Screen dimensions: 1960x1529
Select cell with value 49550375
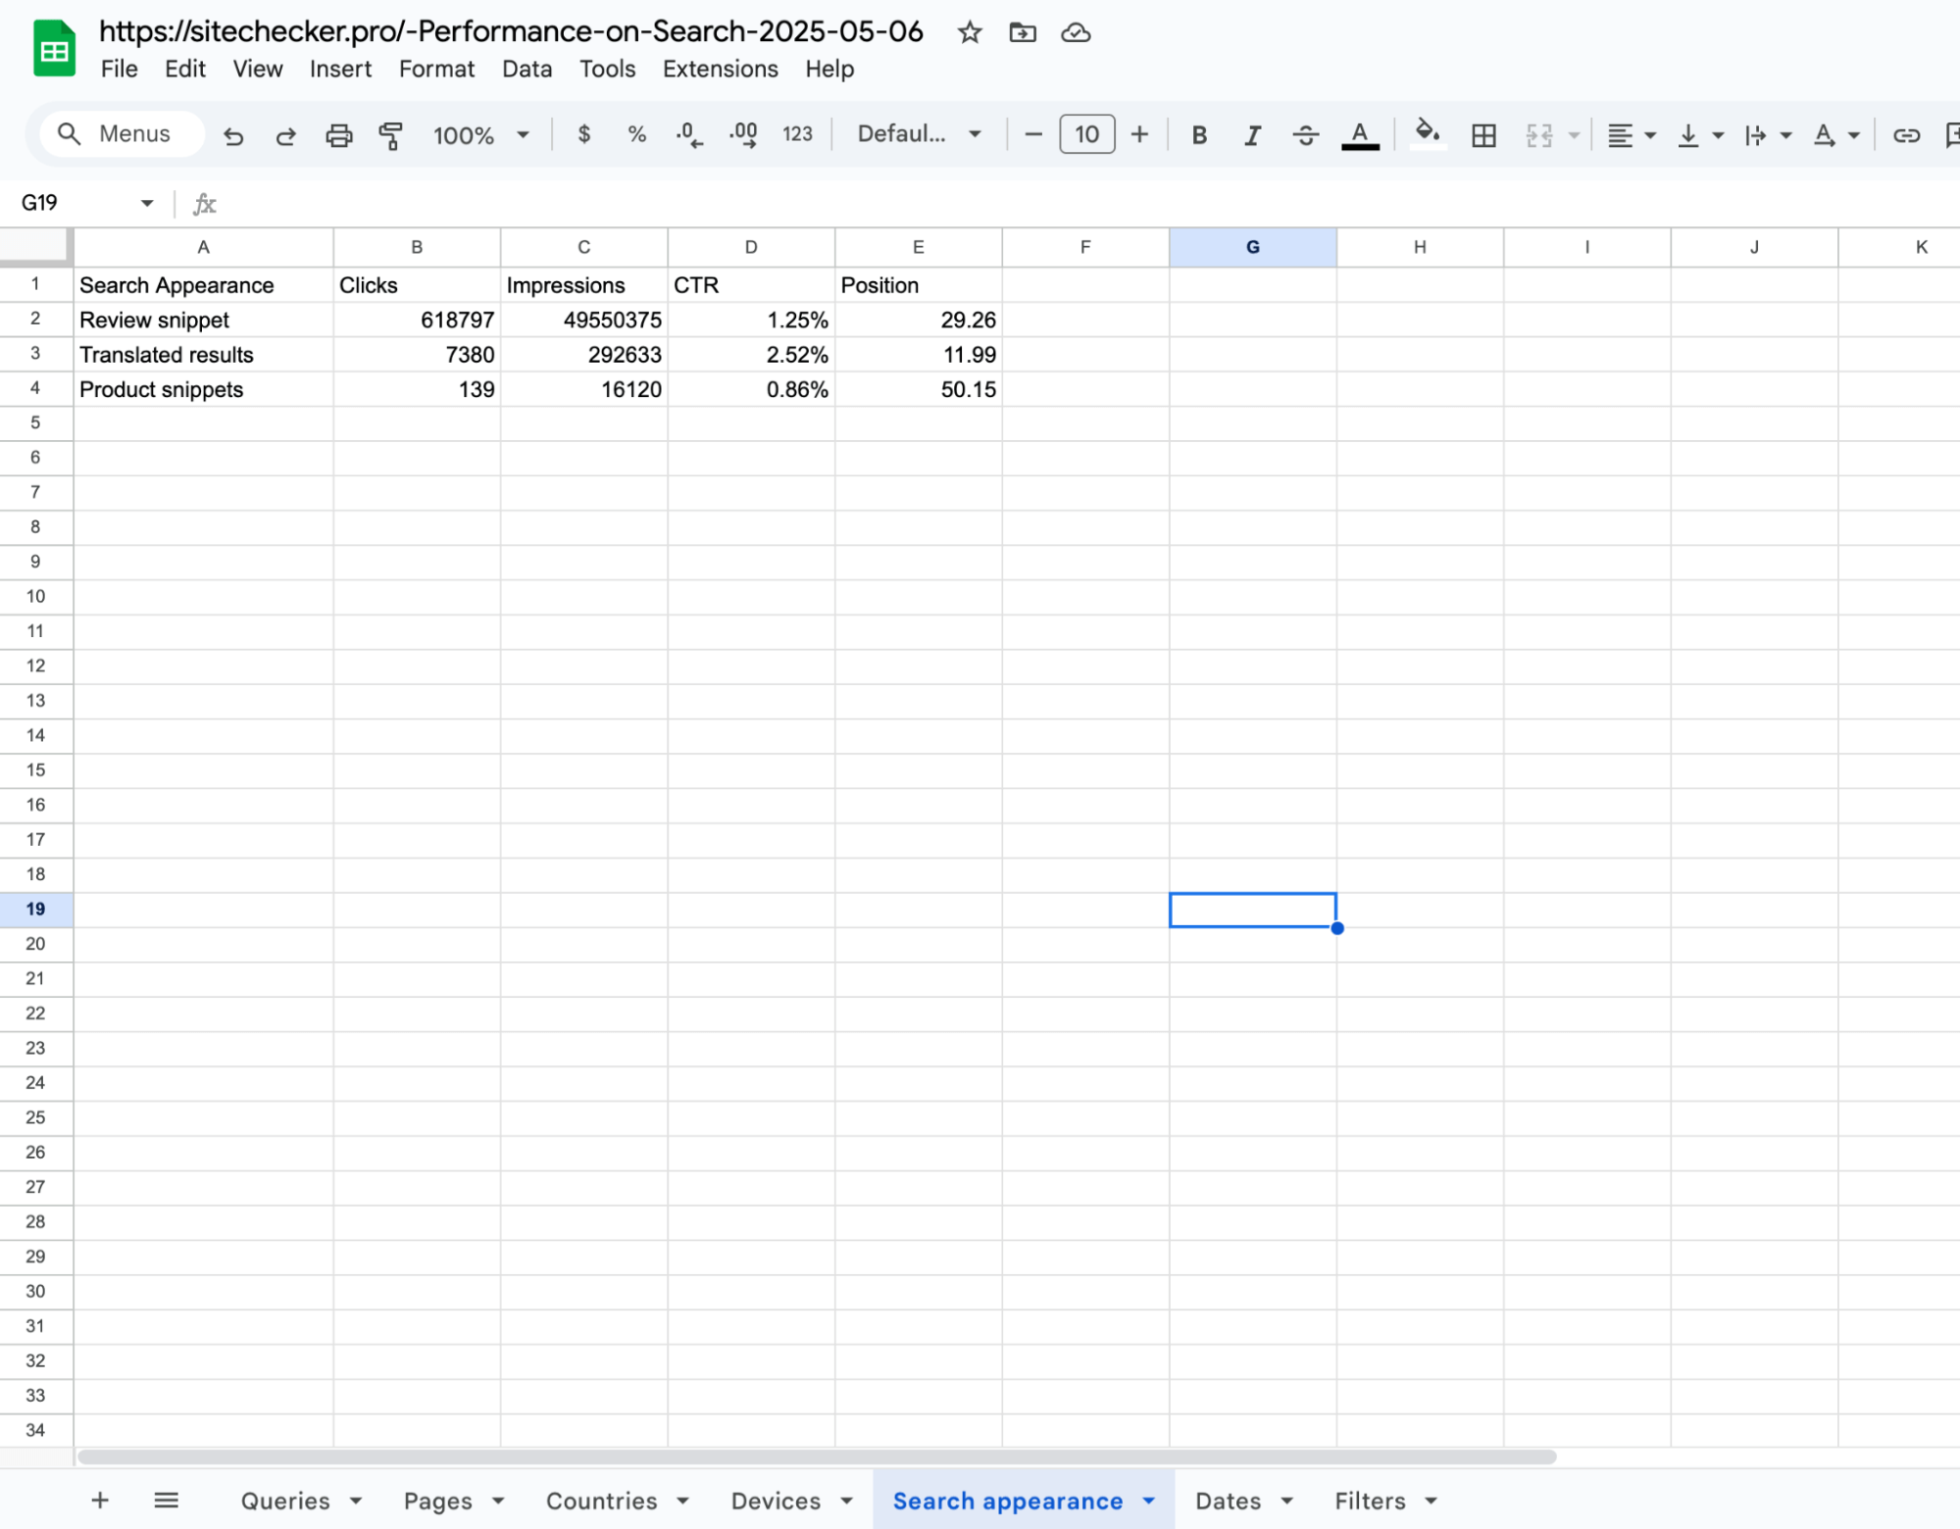(583, 320)
